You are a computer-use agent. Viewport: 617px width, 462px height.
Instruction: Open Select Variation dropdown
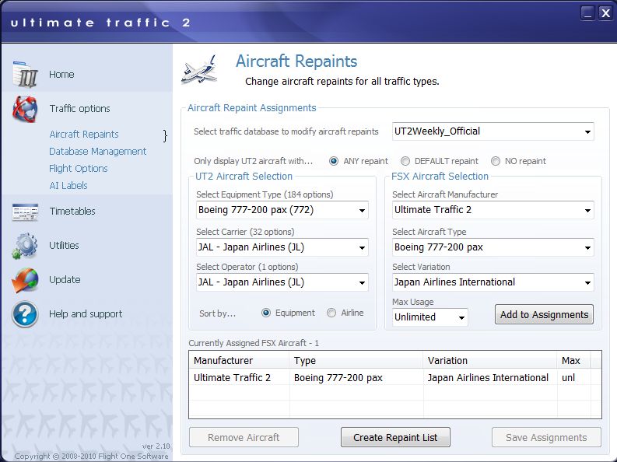pos(493,282)
